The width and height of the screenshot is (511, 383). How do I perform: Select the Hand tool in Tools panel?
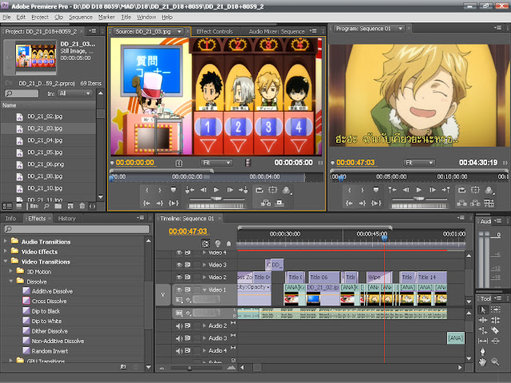(482, 361)
